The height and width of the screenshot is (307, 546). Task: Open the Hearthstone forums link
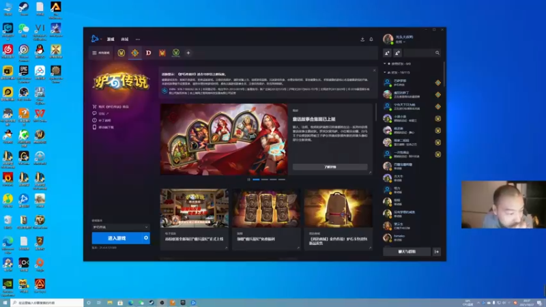(101, 113)
